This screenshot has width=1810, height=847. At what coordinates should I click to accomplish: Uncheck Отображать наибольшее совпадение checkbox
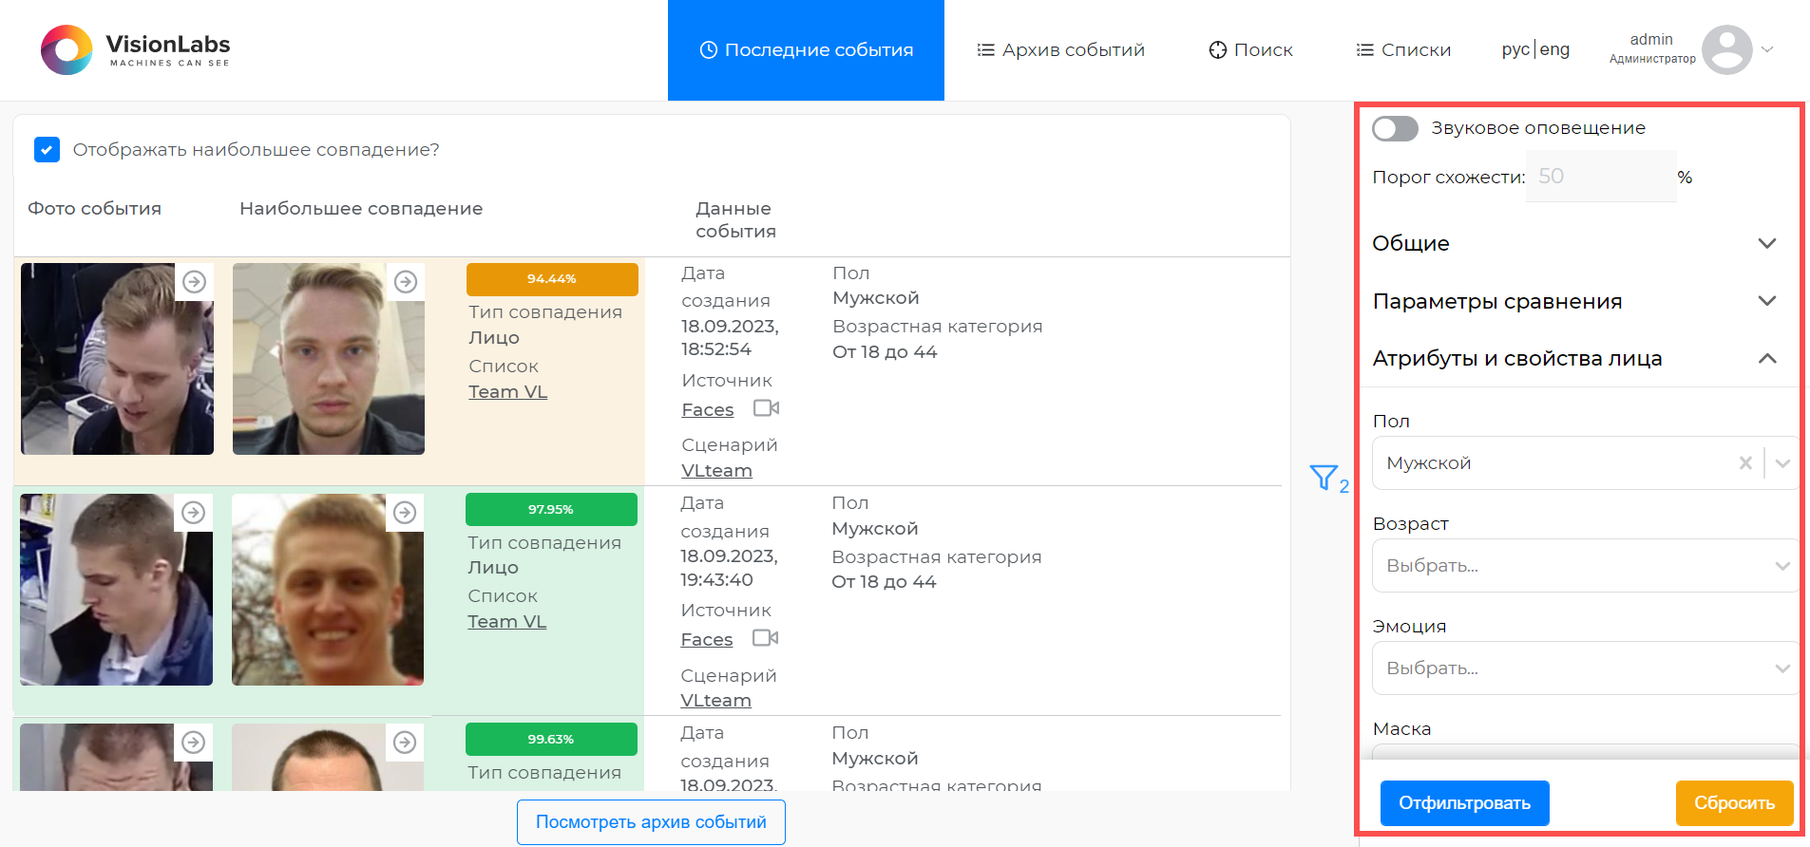(x=47, y=150)
